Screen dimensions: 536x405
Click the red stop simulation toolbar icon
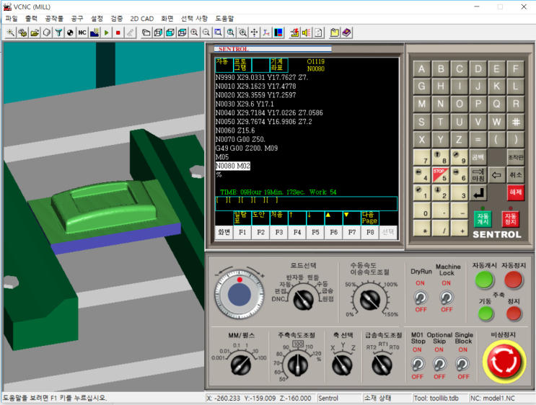(118, 32)
